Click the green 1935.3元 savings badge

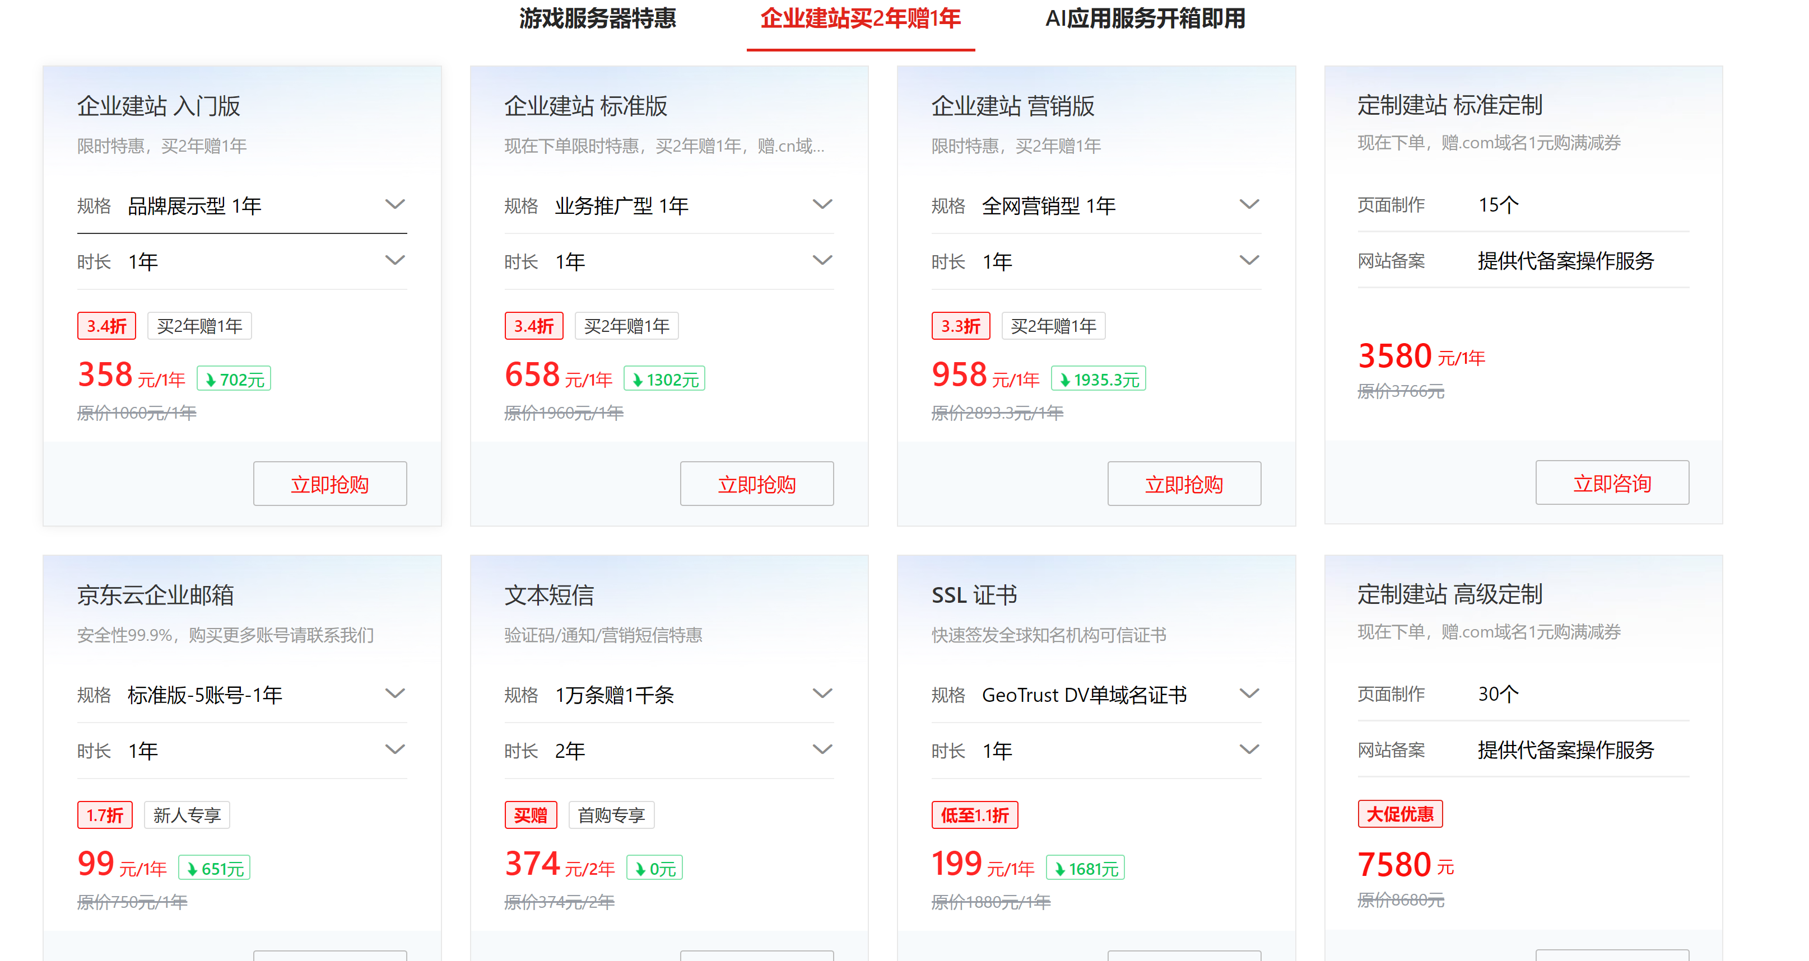point(1098,379)
